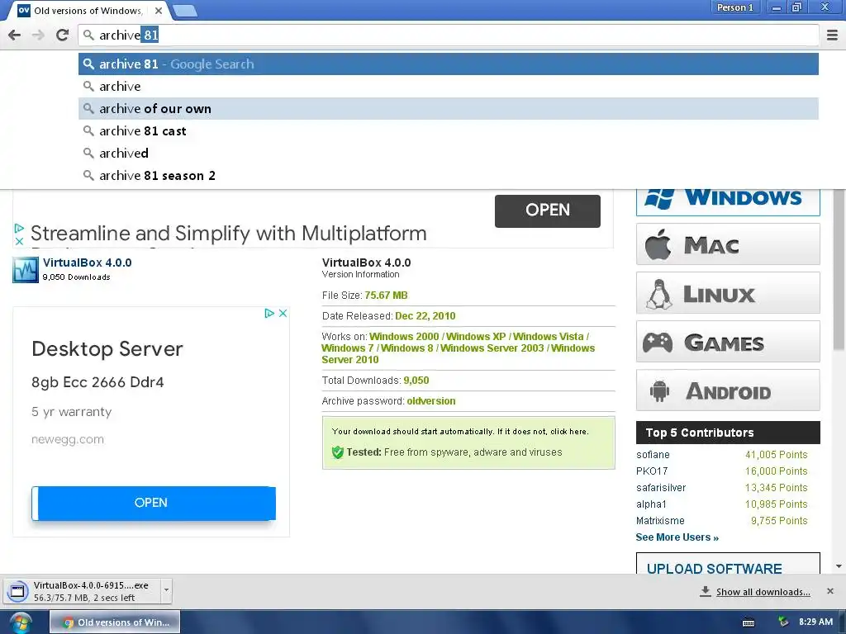Click the UPLOAD SOFTWARE button
Screen dimensions: 846x634
pos(728,564)
